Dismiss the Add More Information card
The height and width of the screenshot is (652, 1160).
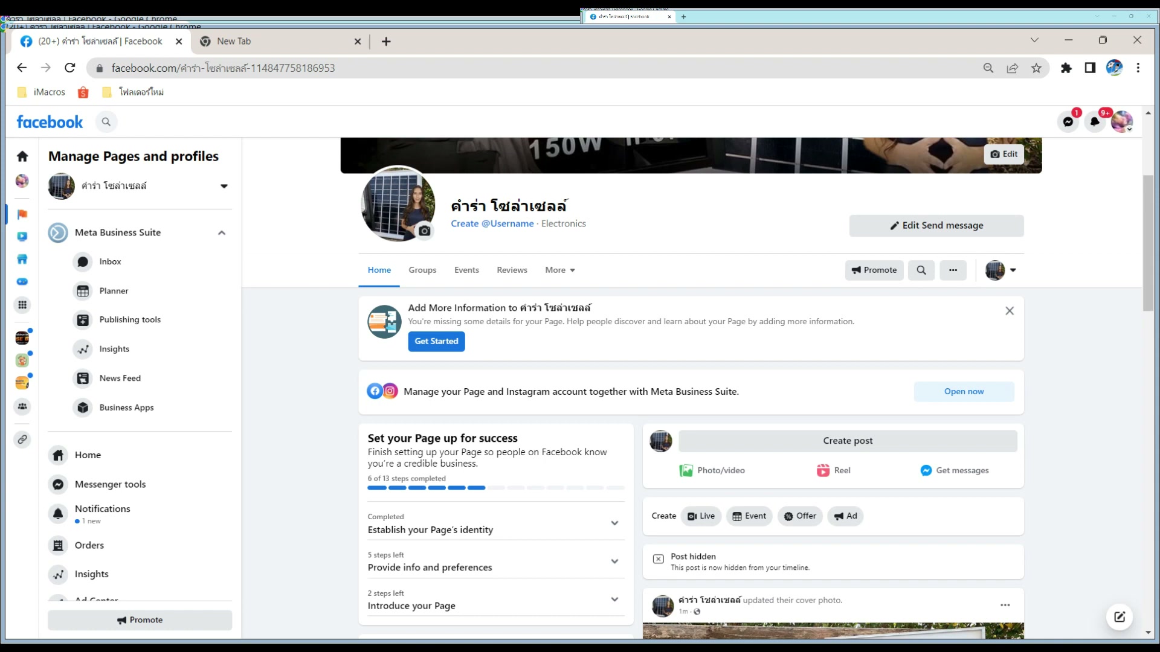pos(1009,311)
